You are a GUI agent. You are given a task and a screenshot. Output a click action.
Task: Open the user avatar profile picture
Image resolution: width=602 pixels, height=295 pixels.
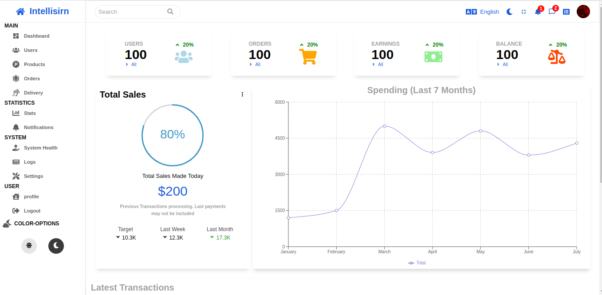pos(583,12)
